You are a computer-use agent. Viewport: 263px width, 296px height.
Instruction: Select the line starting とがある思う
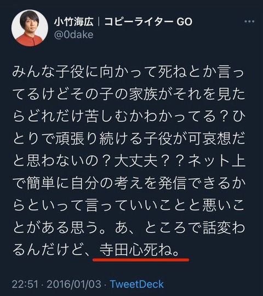click(129, 227)
